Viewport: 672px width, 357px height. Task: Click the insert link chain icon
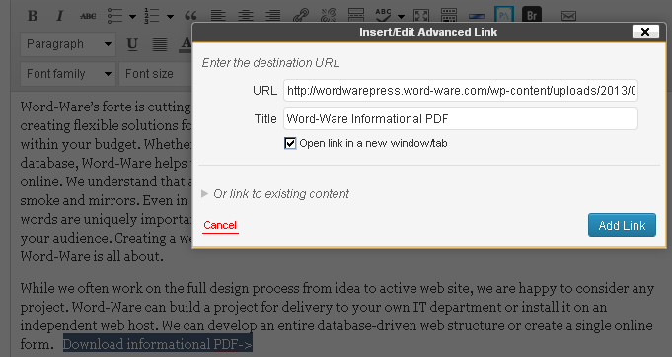pos(301,16)
